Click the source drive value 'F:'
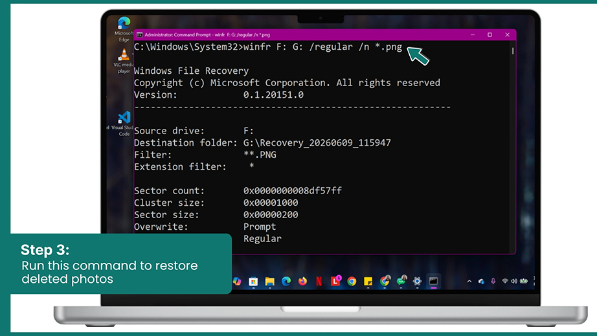This screenshot has height=336, width=597. tap(249, 131)
